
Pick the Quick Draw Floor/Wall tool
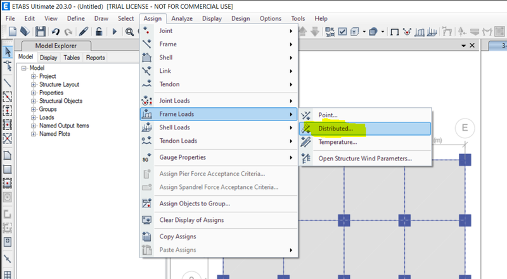[x=7, y=183]
